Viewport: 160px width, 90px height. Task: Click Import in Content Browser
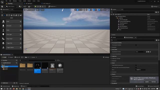point(11,57)
